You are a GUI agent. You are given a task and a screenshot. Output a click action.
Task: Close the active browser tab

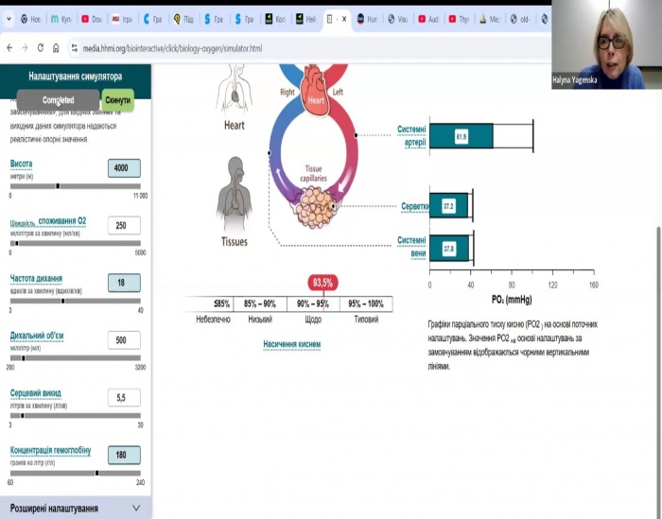[344, 19]
